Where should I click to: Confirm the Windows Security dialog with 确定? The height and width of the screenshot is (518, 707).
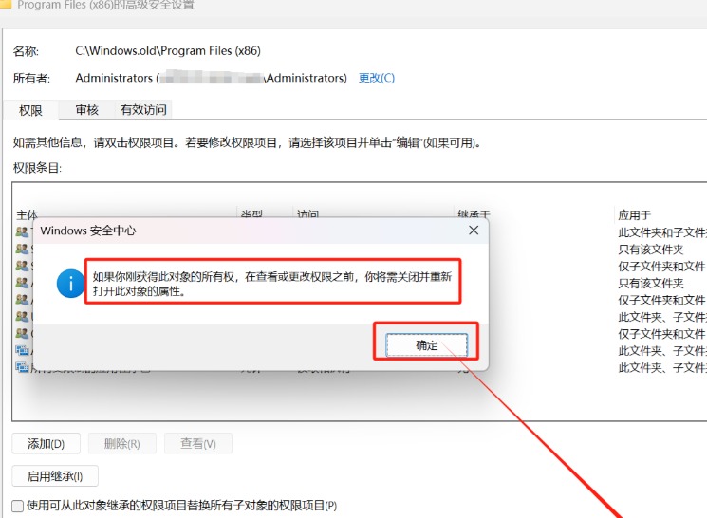click(426, 345)
